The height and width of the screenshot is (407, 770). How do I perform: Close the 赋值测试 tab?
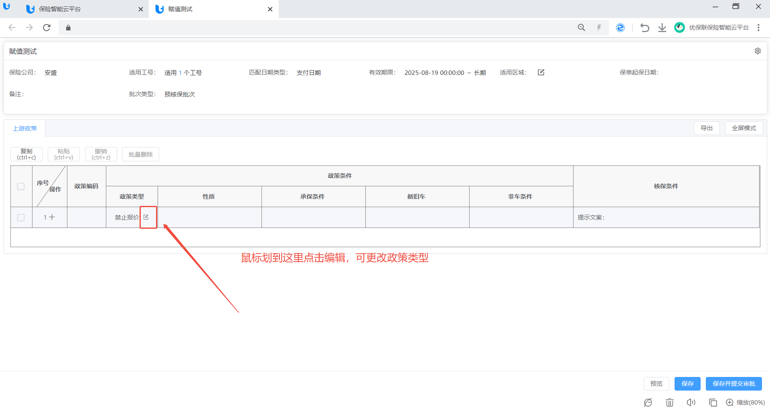(270, 9)
